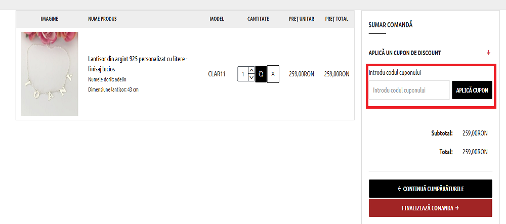The height and width of the screenshot is (224, 506).
Task: Click 'Continuă cumpărăturile' to keep shopping
Action: [x=430, y=189]
